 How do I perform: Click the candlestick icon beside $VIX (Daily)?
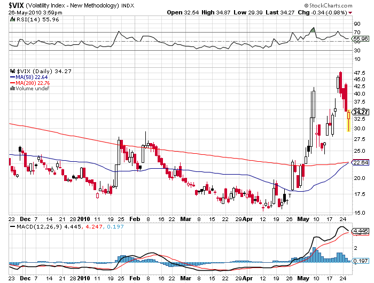pyautogui.click(x=12, y=71)
